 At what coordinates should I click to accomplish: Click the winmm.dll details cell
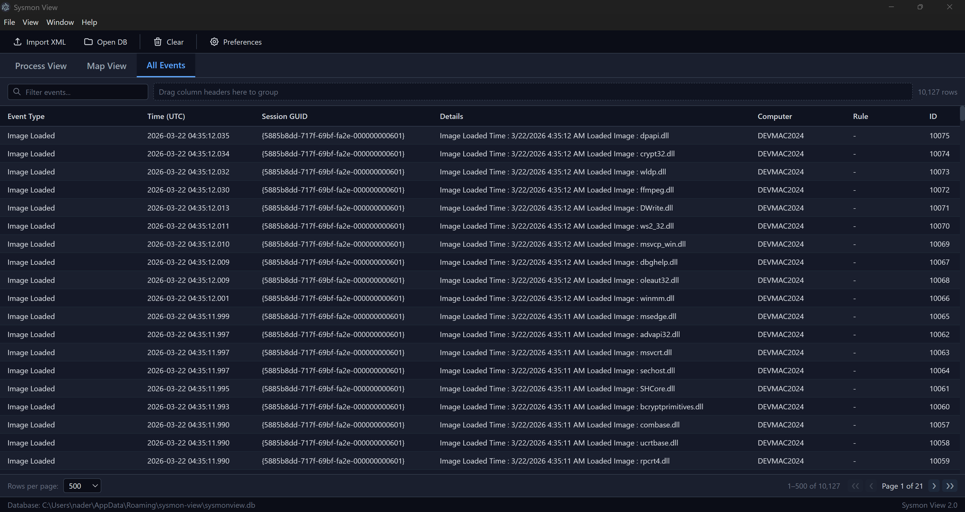557,298
